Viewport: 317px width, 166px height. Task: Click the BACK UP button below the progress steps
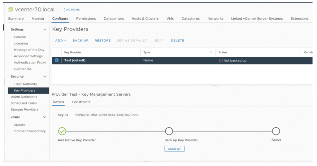tap(174, 149)
